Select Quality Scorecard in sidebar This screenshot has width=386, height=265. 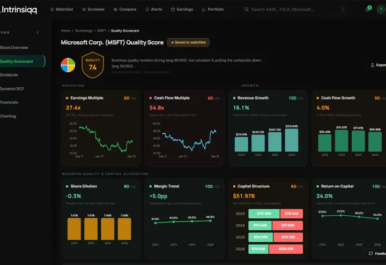22,61
